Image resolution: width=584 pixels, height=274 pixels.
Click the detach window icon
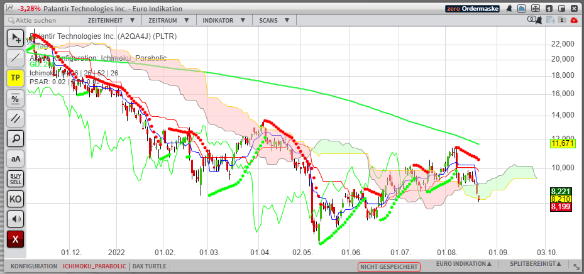[x=562, y=9]
